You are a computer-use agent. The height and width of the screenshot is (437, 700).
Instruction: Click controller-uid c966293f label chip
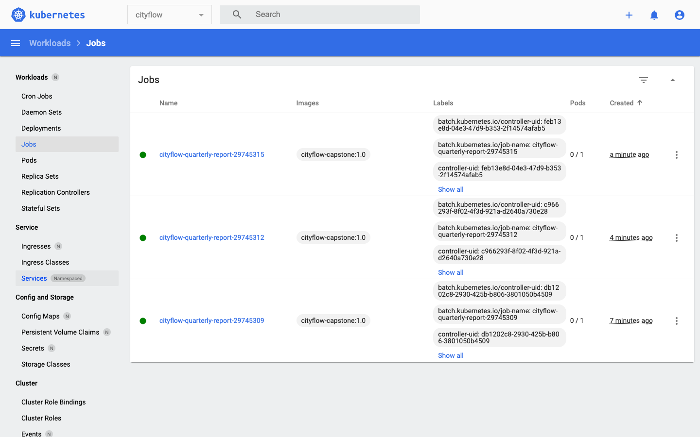(500, 254)
